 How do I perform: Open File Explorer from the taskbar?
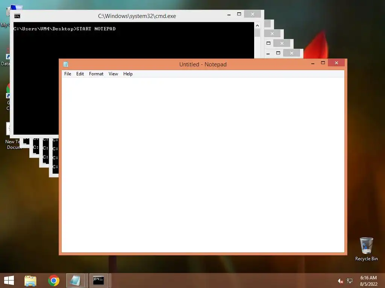tap(30, 280)
